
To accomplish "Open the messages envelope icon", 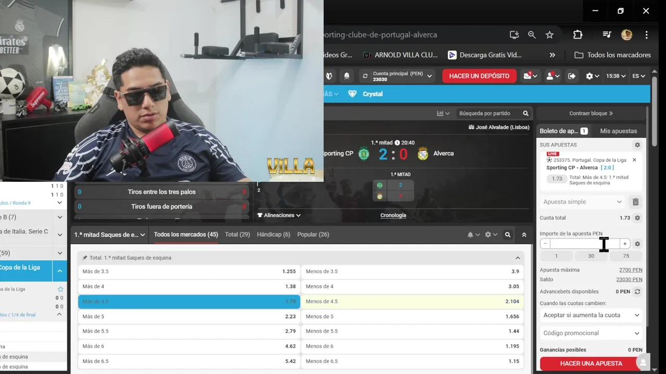I will [x=530, y=76].
